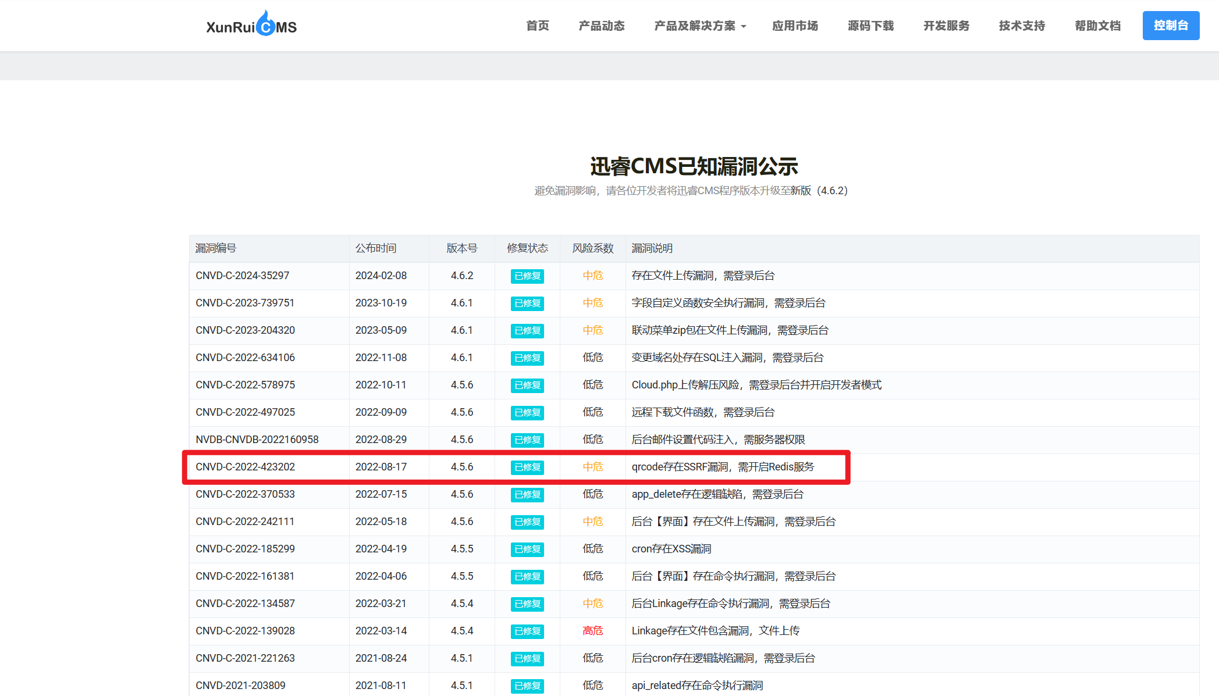The height and width of the screenshot is (696, 1219).
Task: Click the 版本号 column header
Action: 462,248
